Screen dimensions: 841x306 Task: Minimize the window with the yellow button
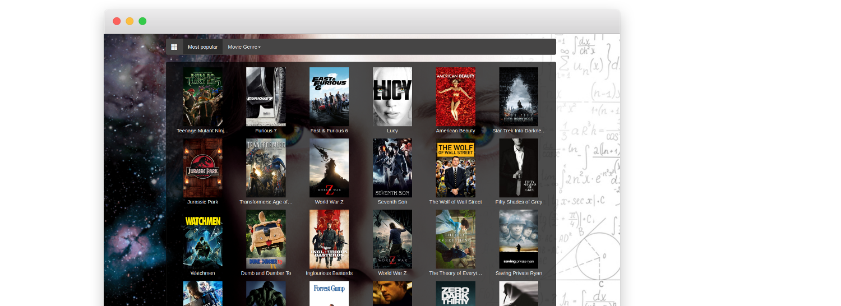coord(130,21)
